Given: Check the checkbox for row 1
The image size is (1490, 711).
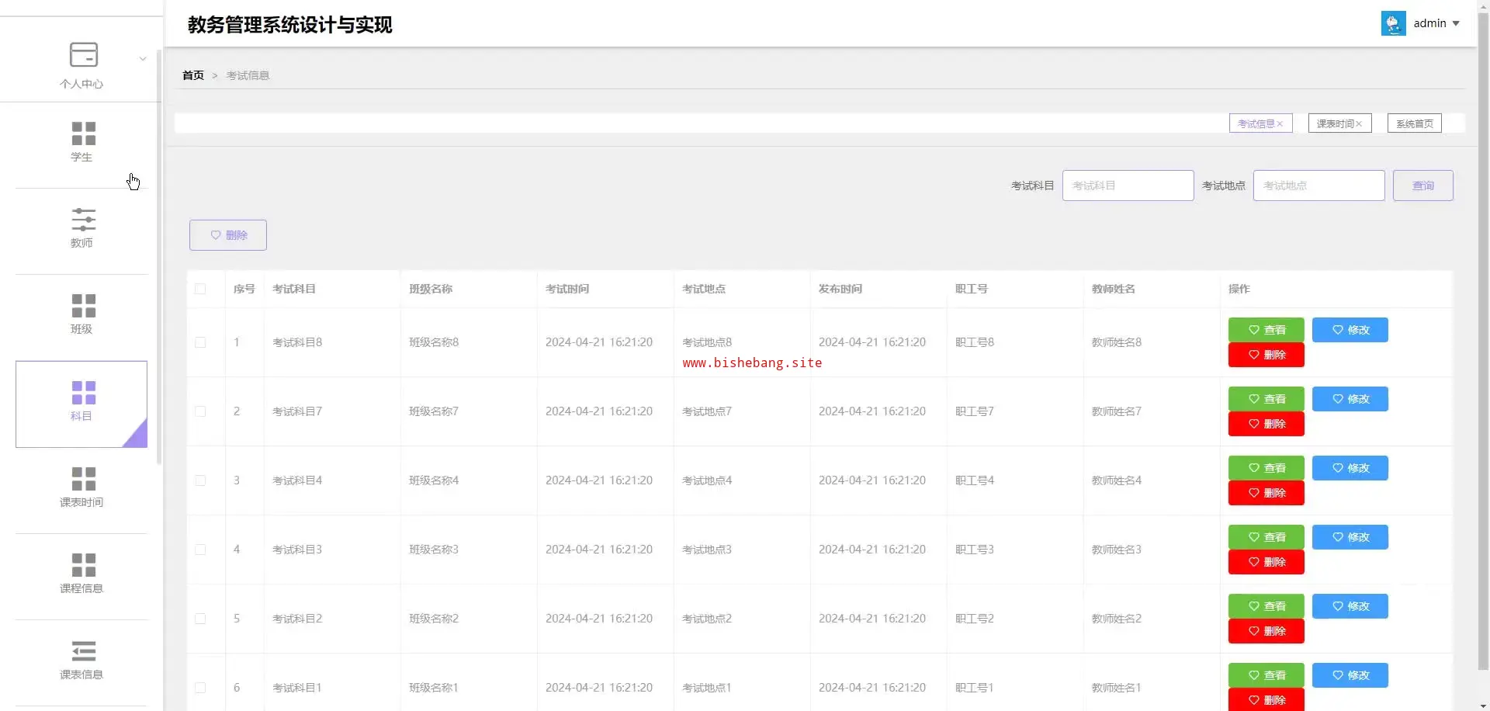Looking at the screenshot, I should point(200,342).
